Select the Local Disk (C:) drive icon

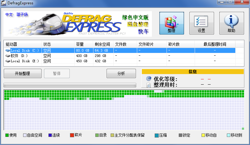pos(7,50)
